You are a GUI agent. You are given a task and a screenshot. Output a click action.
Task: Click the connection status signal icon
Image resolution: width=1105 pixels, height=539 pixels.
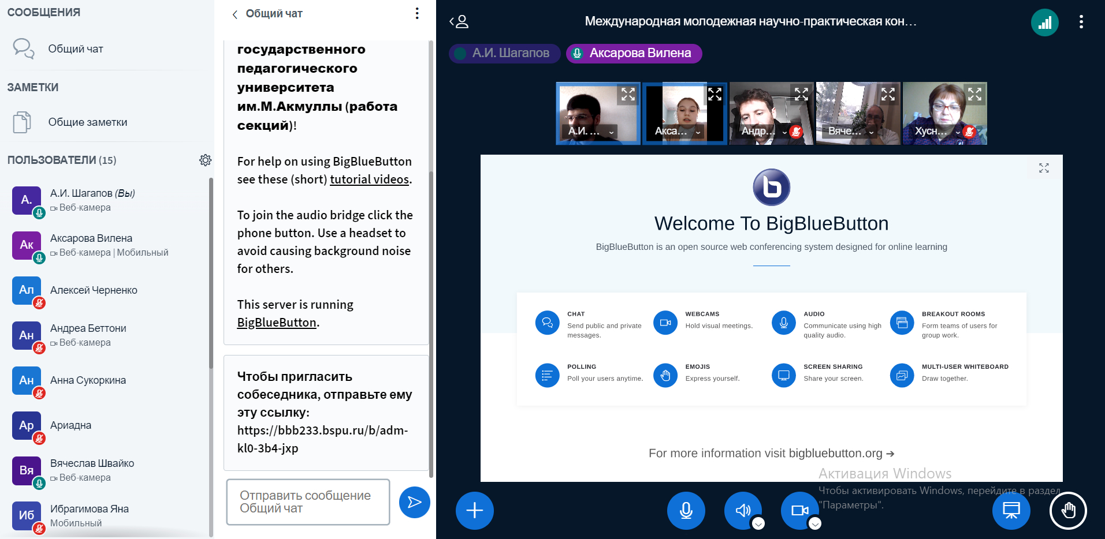point(1044,23)
